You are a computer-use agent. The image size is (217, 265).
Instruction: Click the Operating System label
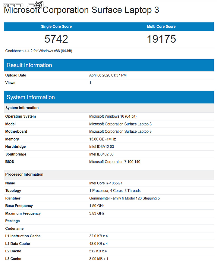(x=20, y=116)
